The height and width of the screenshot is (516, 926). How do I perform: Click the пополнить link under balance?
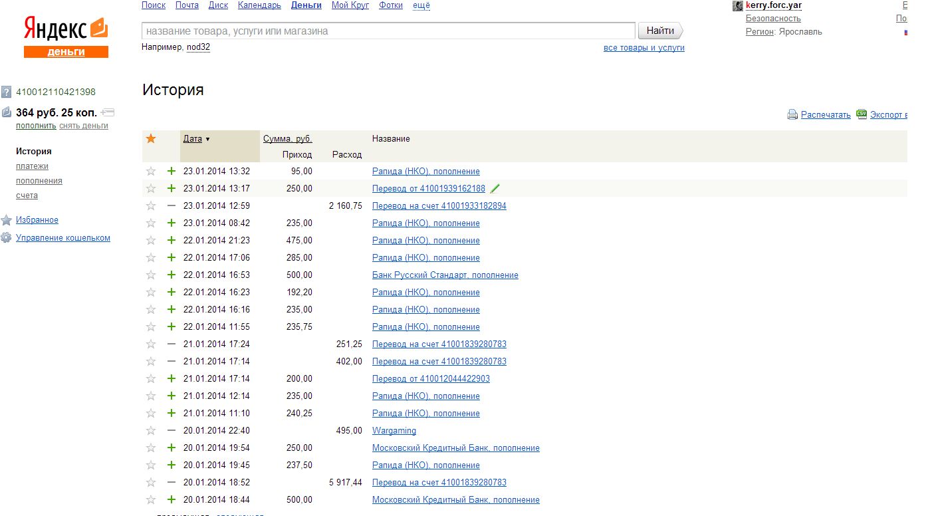36,126
